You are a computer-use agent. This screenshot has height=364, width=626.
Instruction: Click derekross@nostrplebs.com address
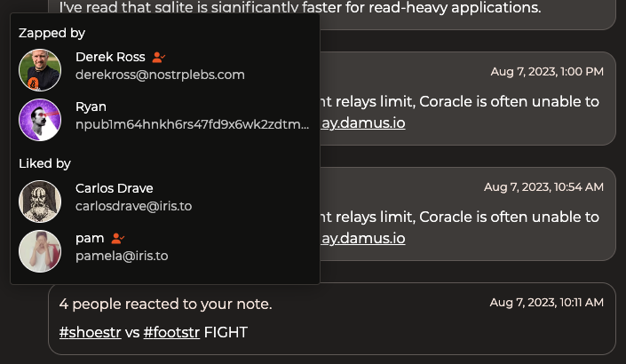(x=160, y=75)
